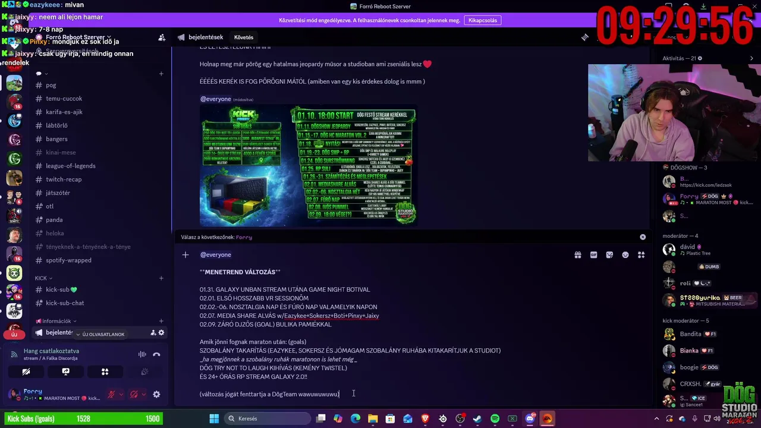Viewport: 761px width, 428px height.
Task: Open the GIF picker
Action: [593, 255]
